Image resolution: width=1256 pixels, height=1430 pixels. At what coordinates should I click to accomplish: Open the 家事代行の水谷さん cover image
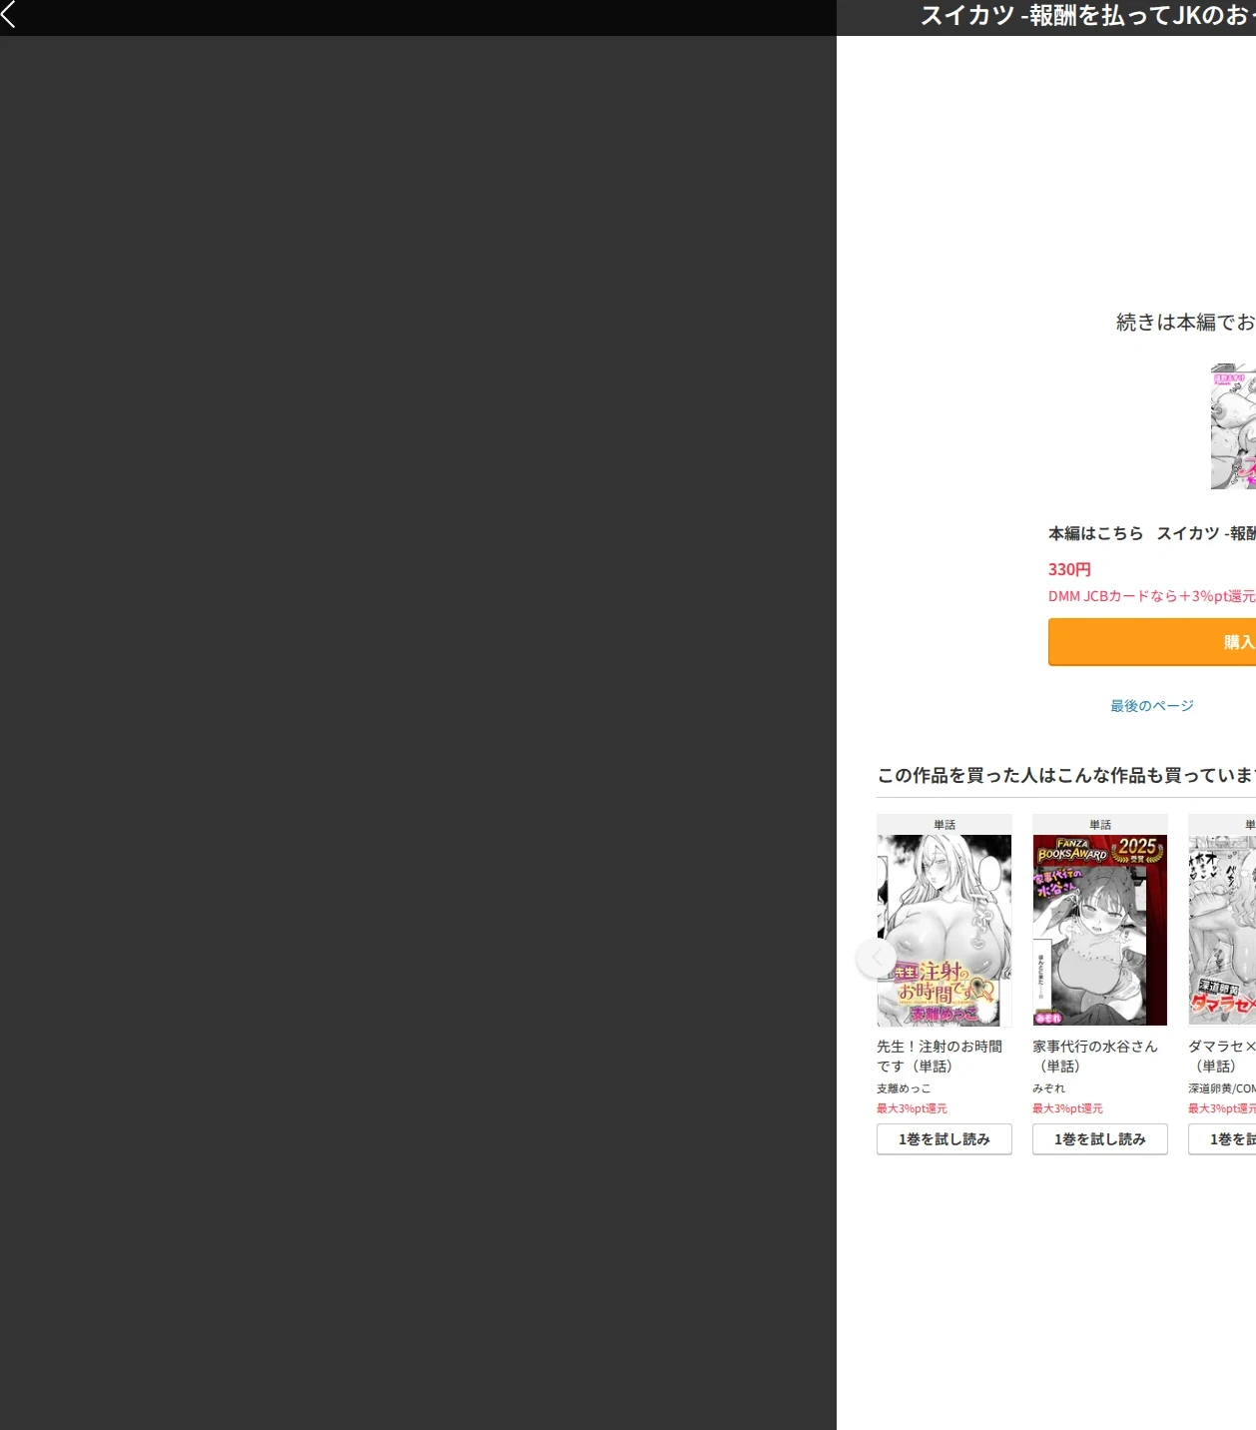1100,930
